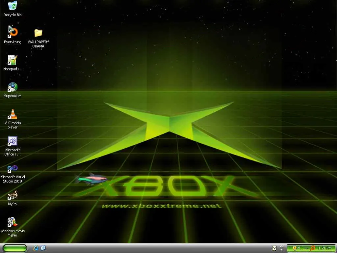Select the WALLPAPERS OBAMA folder
Viewport: 337px width, 253px height.
click(38, 38)
